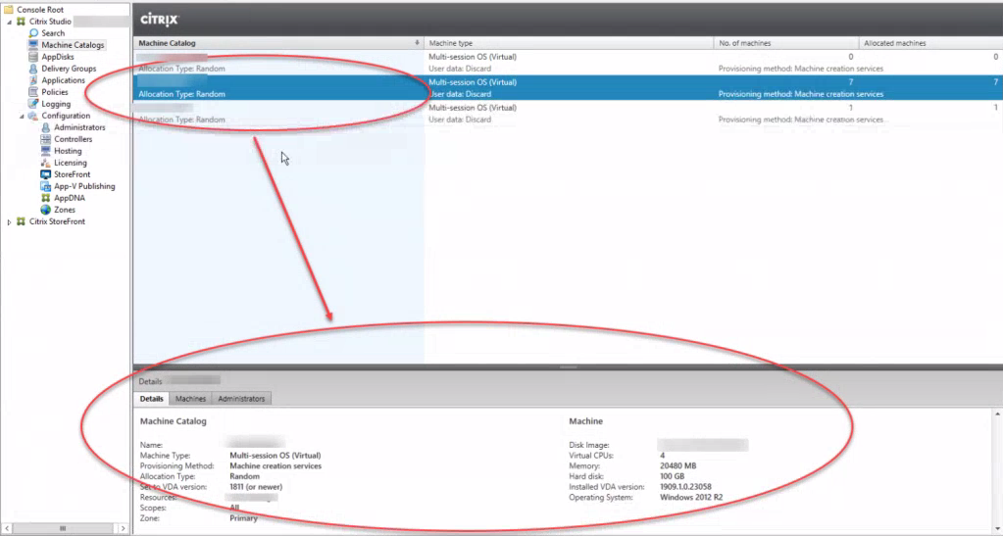
Task: Collapse the Configuration tree node
Action: [22, 116]
